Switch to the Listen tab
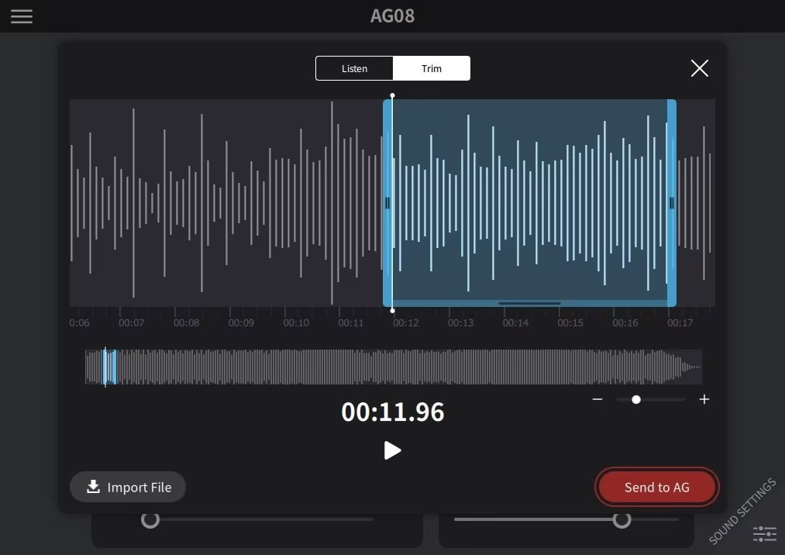This screenshot has height=555, width=785. pyautogui.click(x=354, y=68)
